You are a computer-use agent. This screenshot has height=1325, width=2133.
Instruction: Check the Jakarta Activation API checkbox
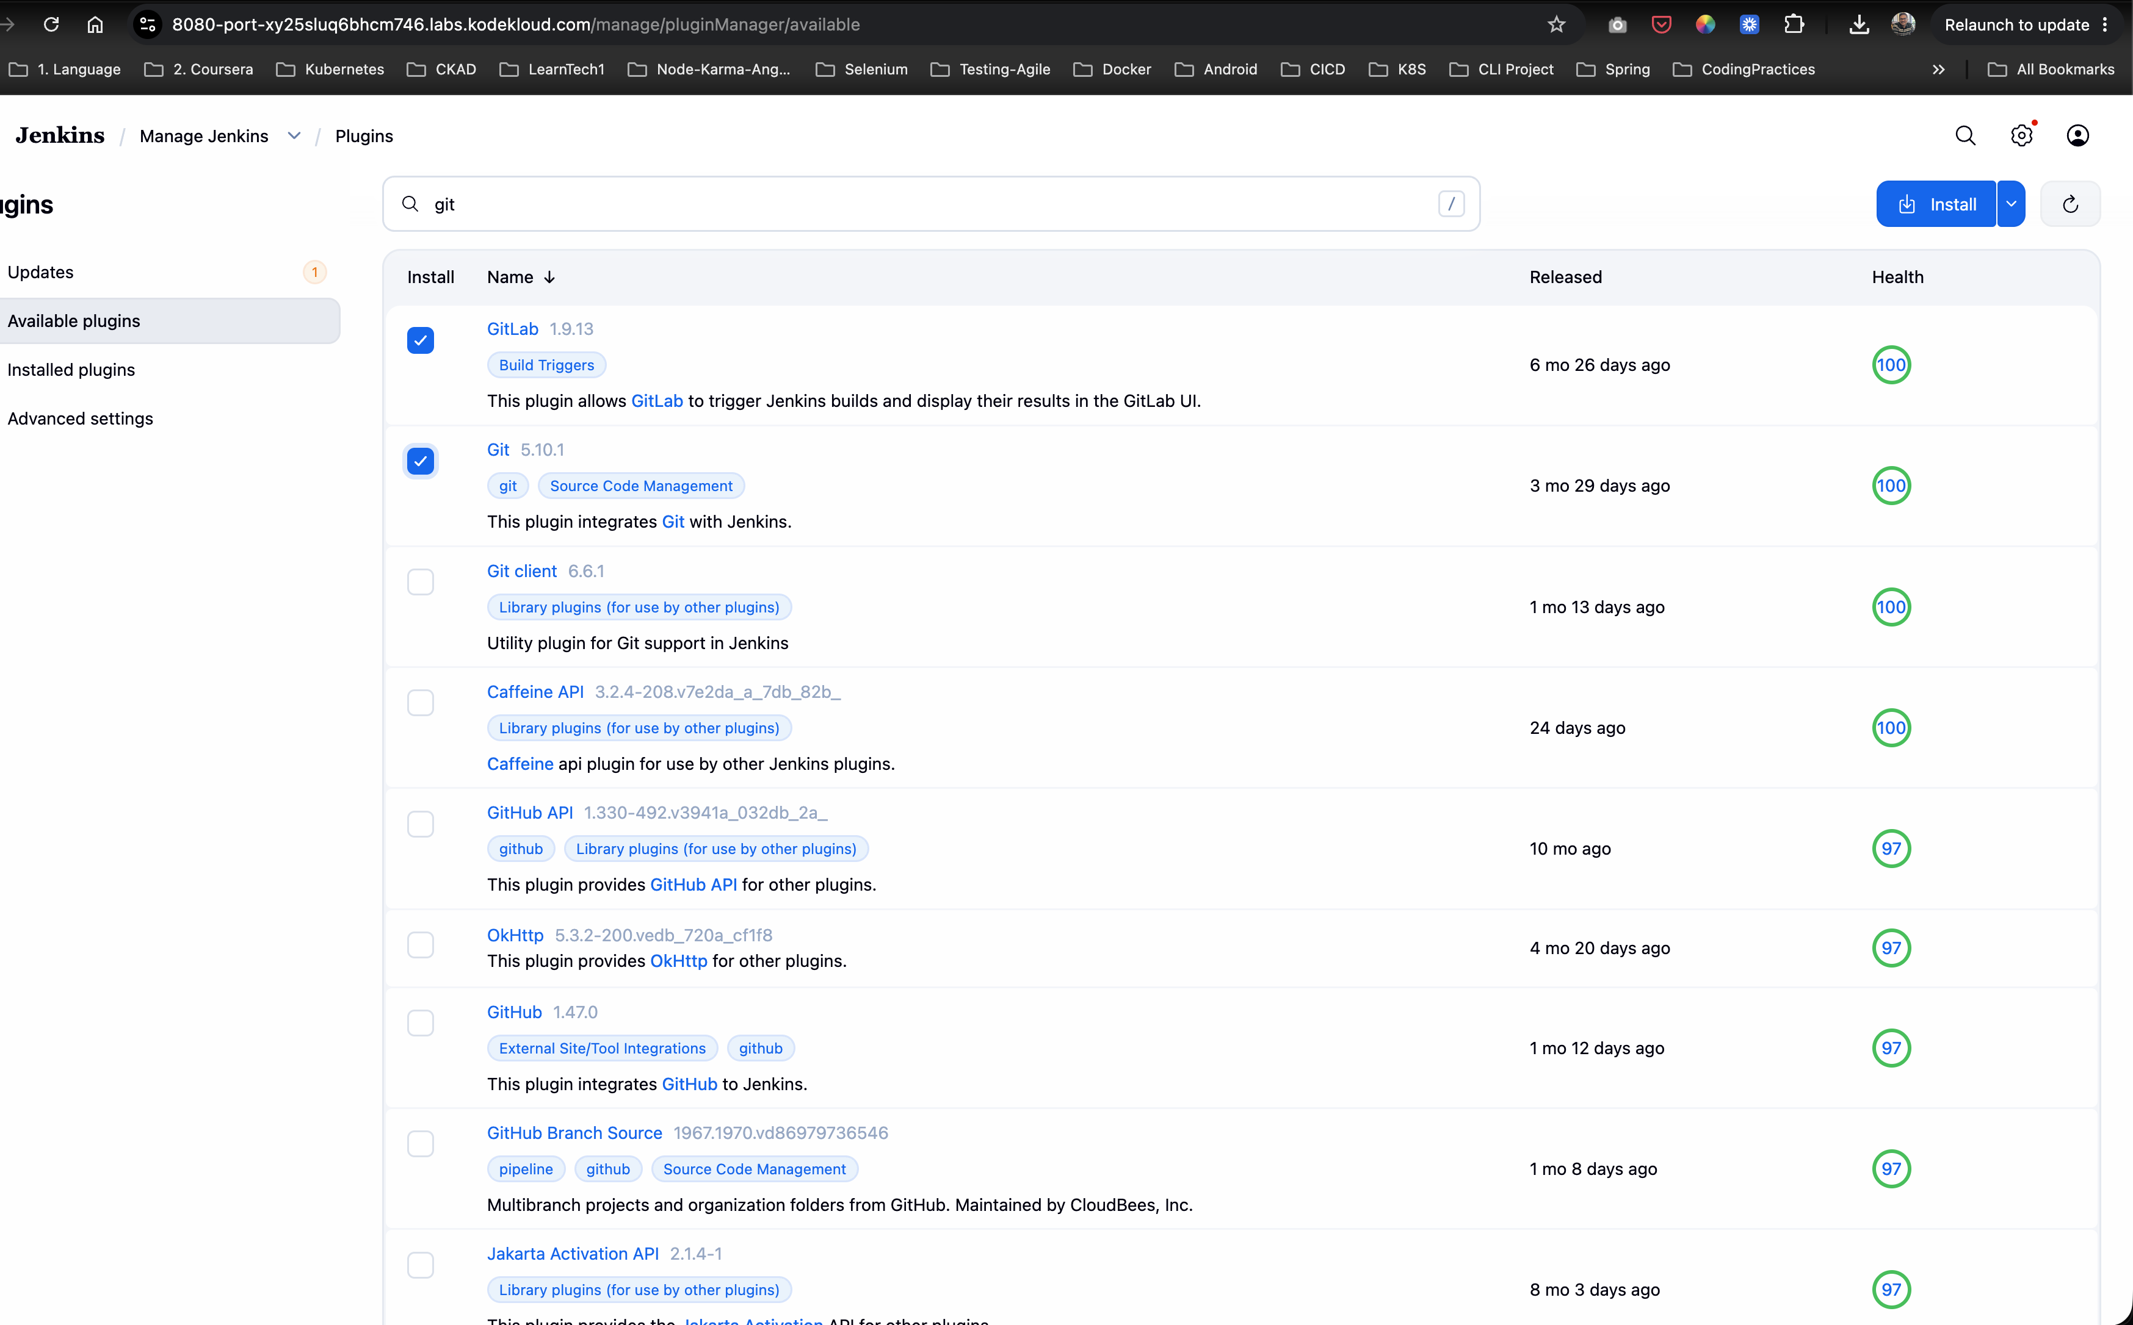point(421,1265)
